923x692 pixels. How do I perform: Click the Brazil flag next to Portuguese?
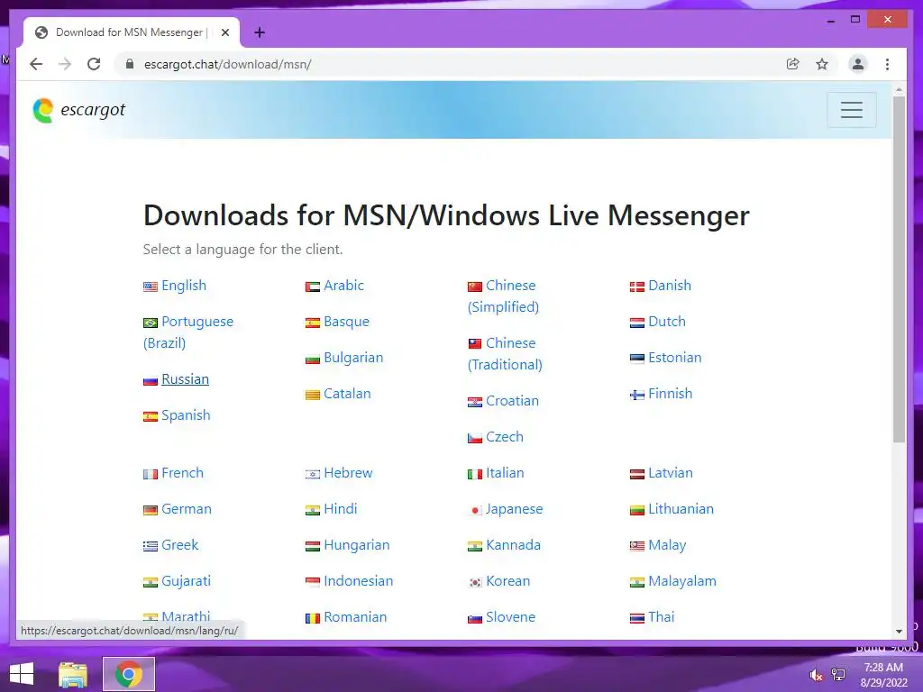tap(151, 323)
